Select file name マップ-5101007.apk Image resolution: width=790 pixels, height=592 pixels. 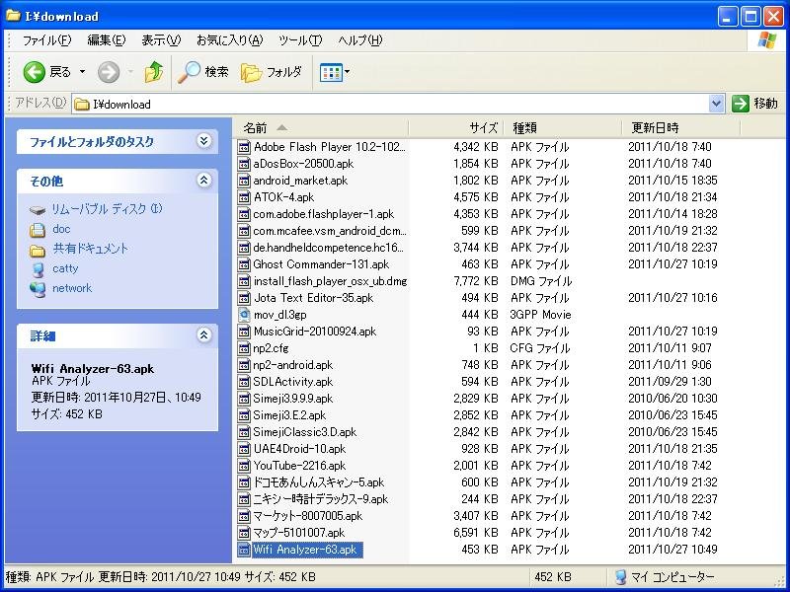[x=299, y=533]
